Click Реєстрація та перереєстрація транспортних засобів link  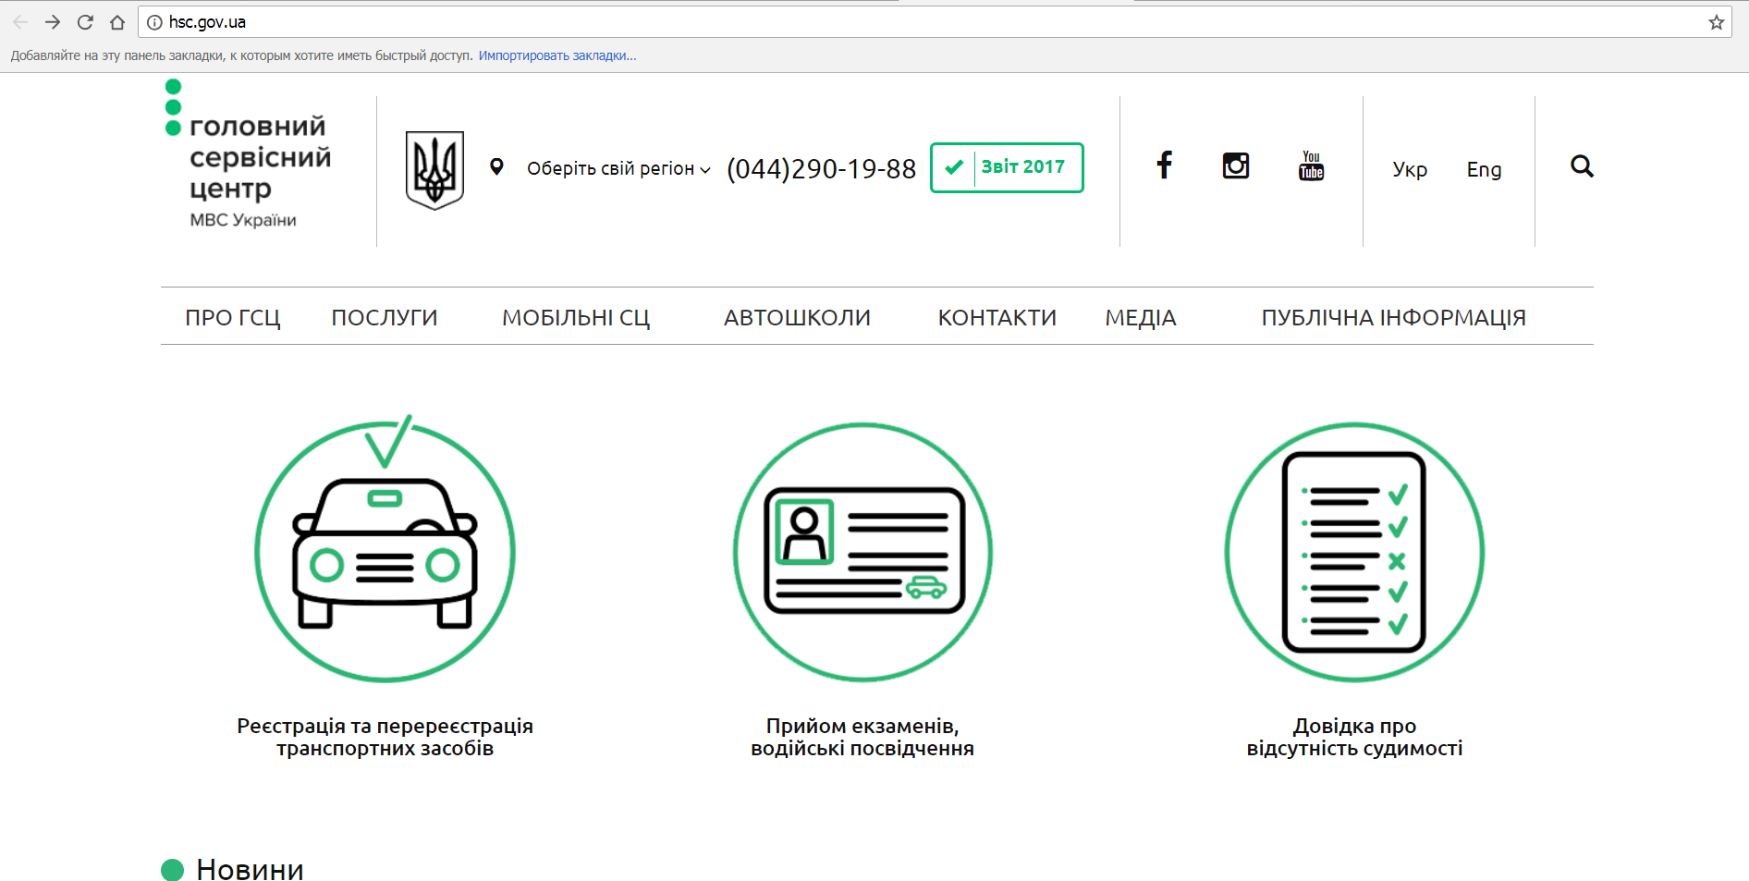pyautogui.click(x=385, y=737)
